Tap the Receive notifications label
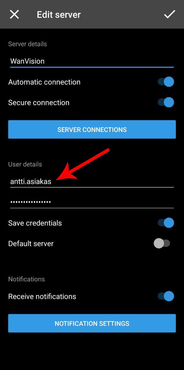Viewport: 184px width, 370px height. (42, 297)
